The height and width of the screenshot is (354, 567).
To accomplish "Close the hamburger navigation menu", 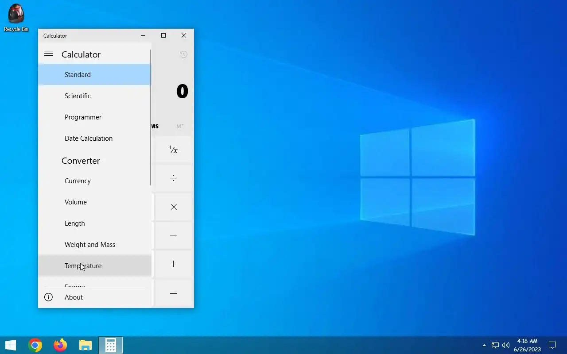I will pos(49,54).
